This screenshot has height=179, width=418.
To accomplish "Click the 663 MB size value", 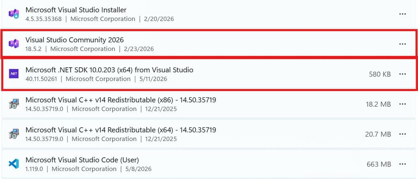I will (x=379, y=164).
